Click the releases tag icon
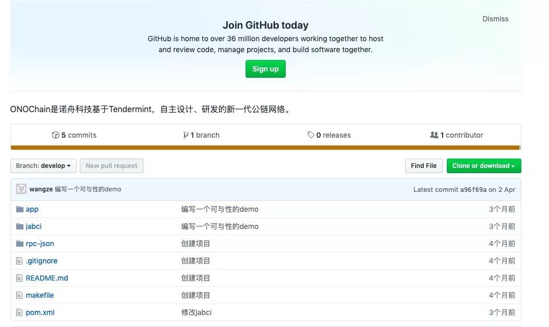 [x=311, y=135]
